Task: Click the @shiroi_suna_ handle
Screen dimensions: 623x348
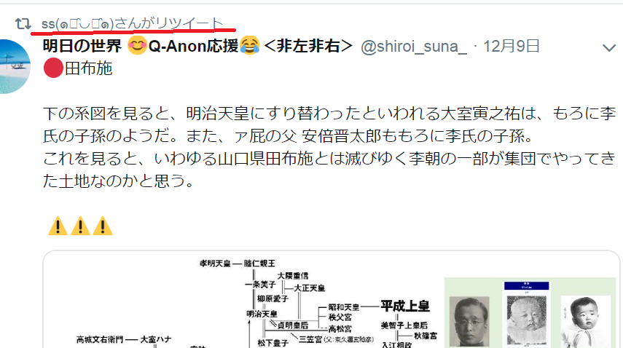Action: [414, 47]
